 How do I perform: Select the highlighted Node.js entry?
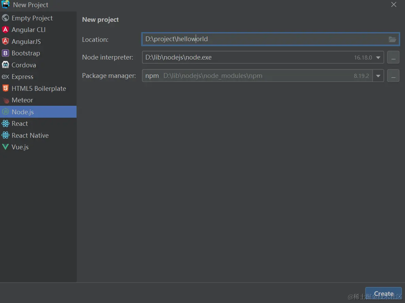coord(38,112)
